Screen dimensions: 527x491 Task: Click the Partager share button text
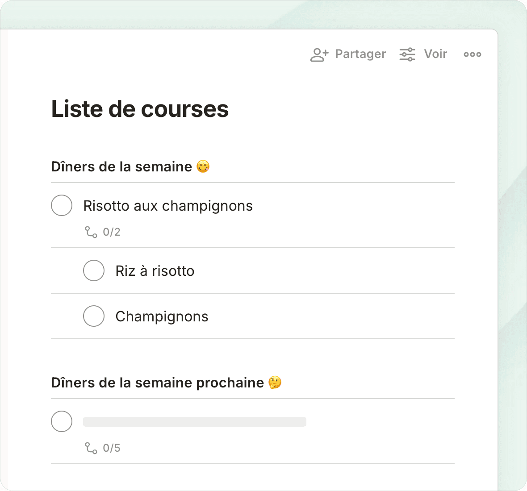[x=360, y=54]
